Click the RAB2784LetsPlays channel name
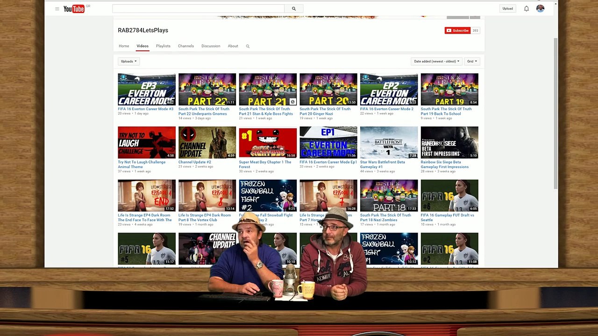The width and height of the screenshot is (598, 336). click(143, 30)
